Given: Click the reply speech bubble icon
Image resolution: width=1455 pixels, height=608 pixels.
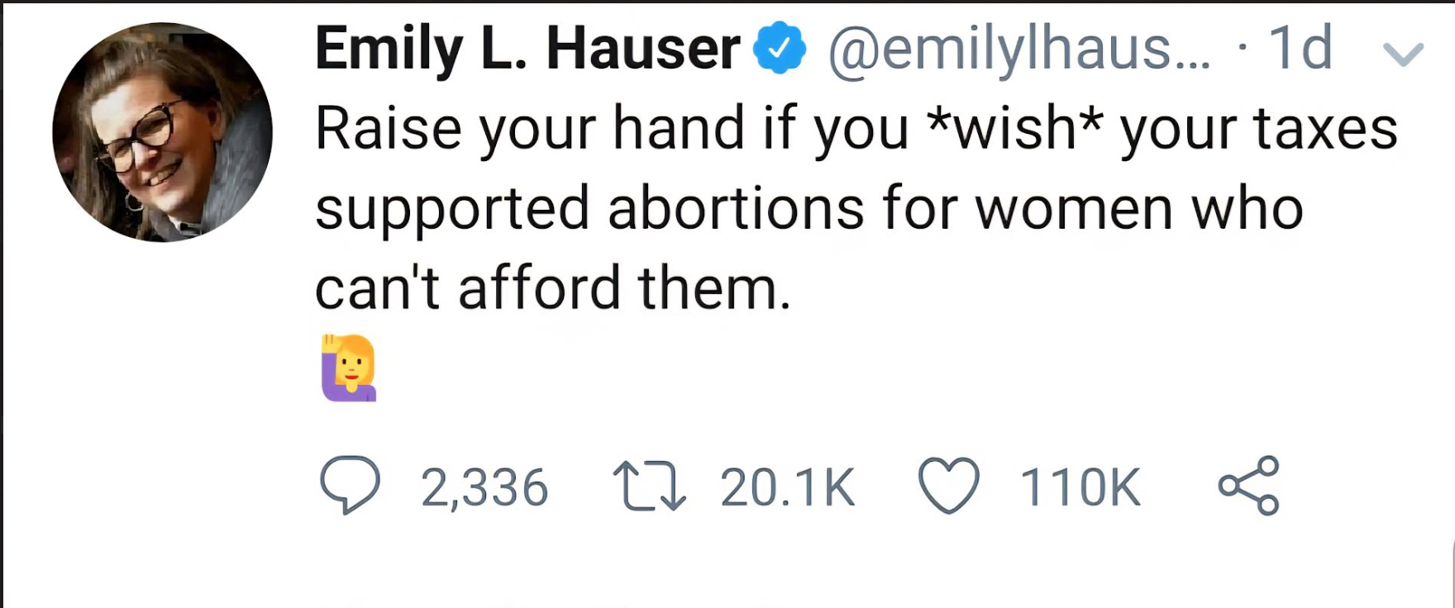Looking at the screenshot, I should [x=350, y=485].
